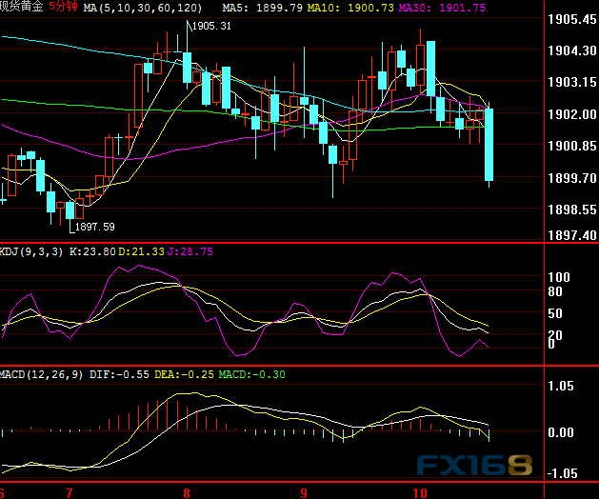Click price axis label 1904.30

tap(572, 50)
